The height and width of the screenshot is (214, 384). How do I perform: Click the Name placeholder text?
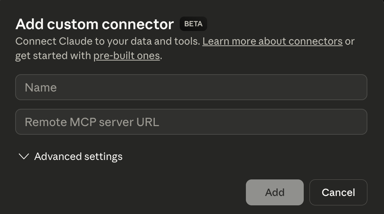(40, 88)
